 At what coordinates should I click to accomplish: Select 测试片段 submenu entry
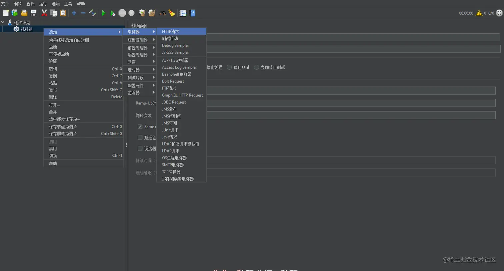(140, 78)
